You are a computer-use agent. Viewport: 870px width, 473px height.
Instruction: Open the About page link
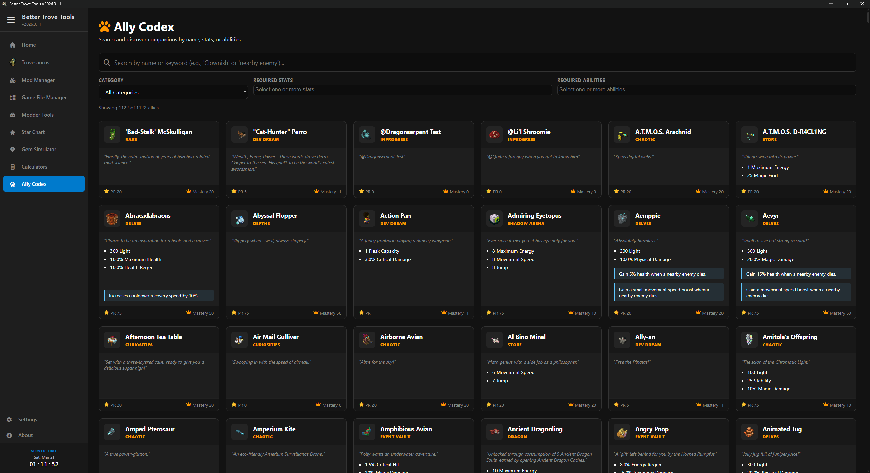pos(25,435)
